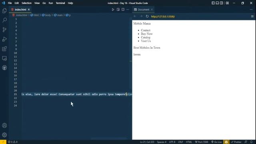Open the Help menu

point(70,3)
